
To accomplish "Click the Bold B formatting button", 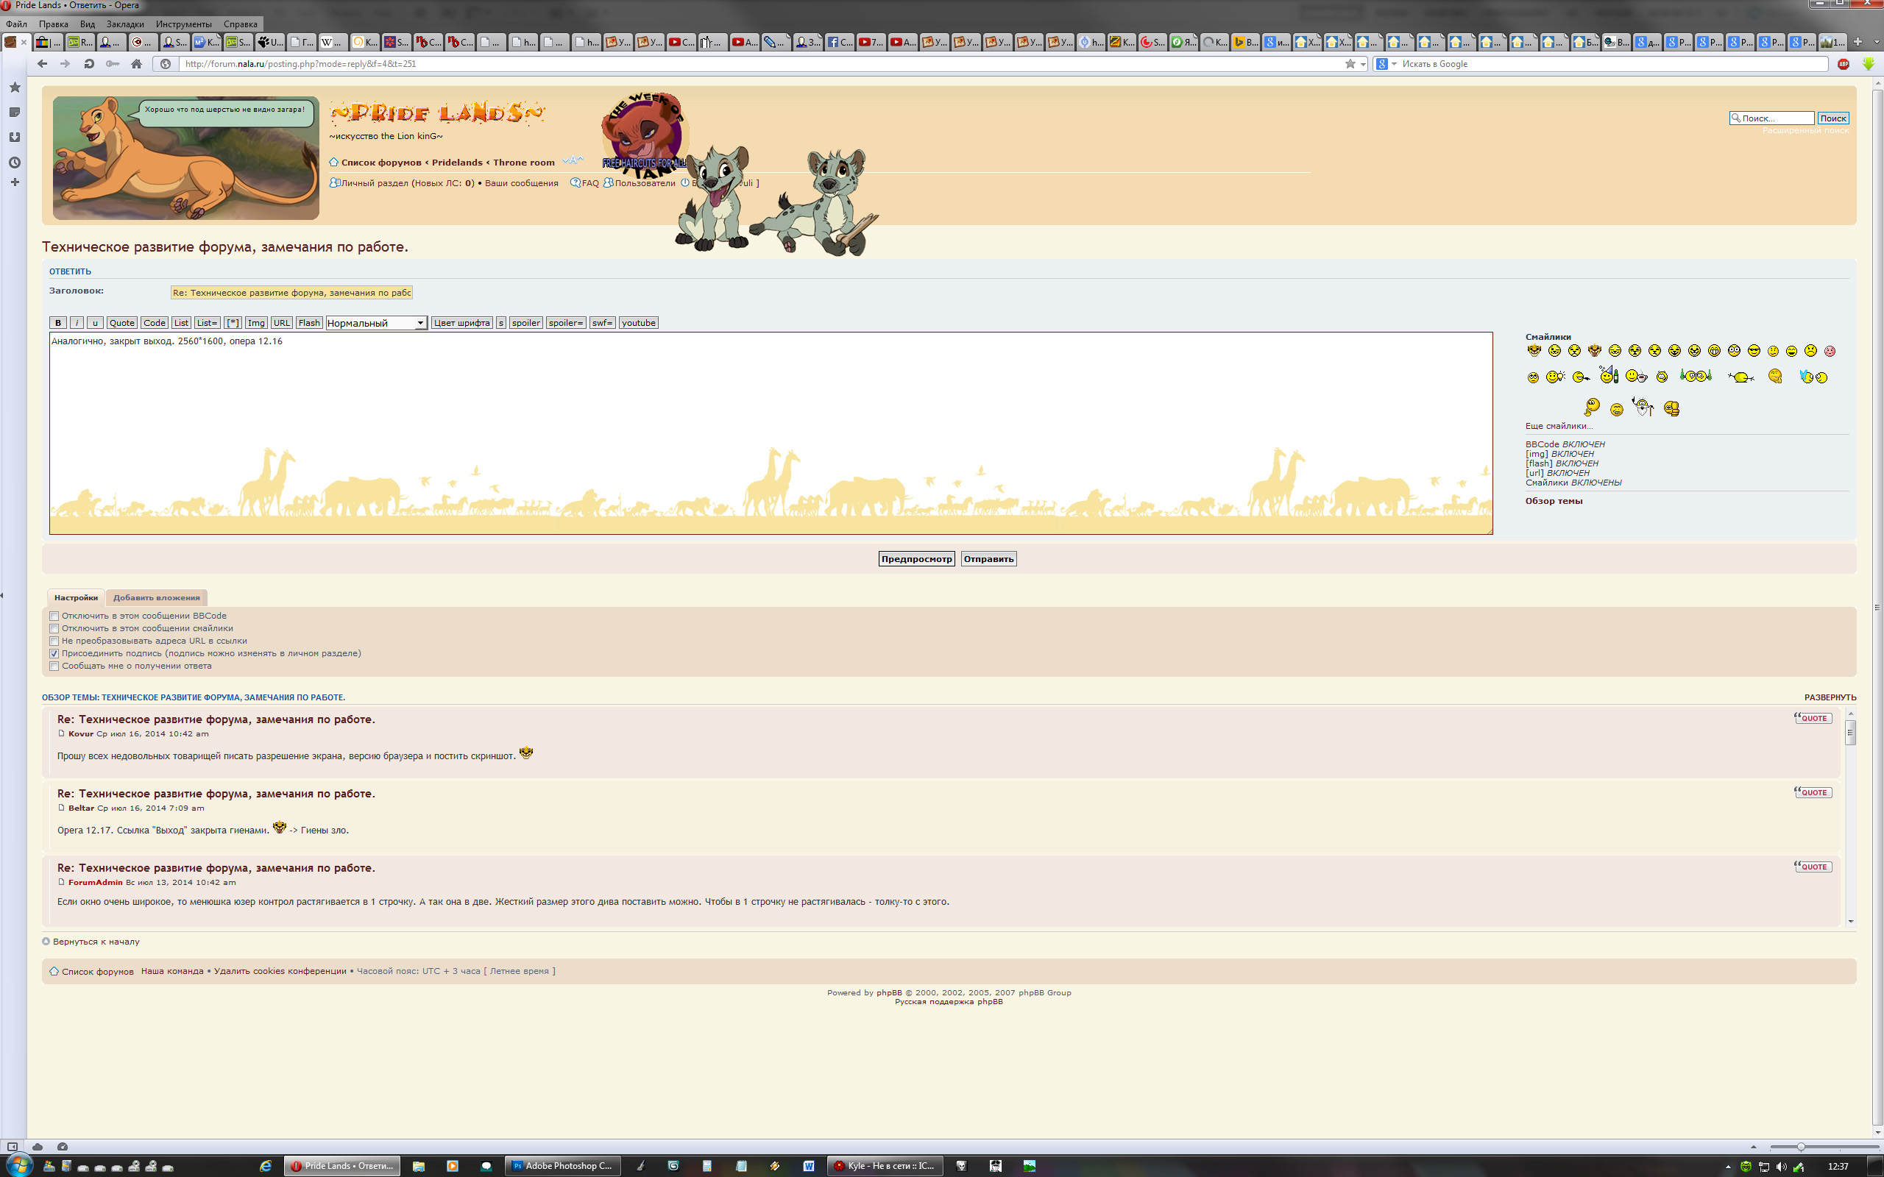I will point(57,323).
